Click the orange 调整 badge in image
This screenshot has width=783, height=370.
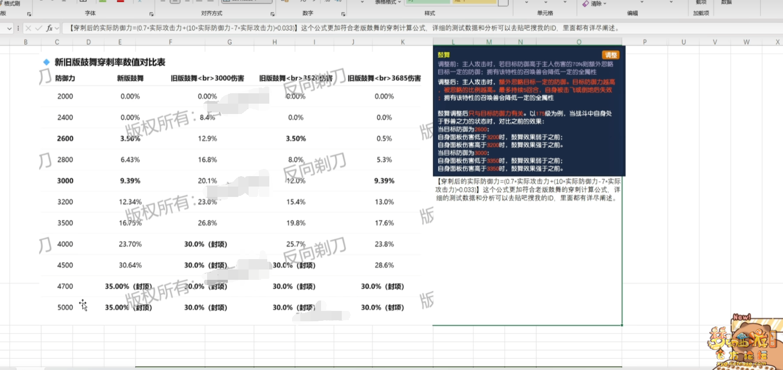point(611,55)
